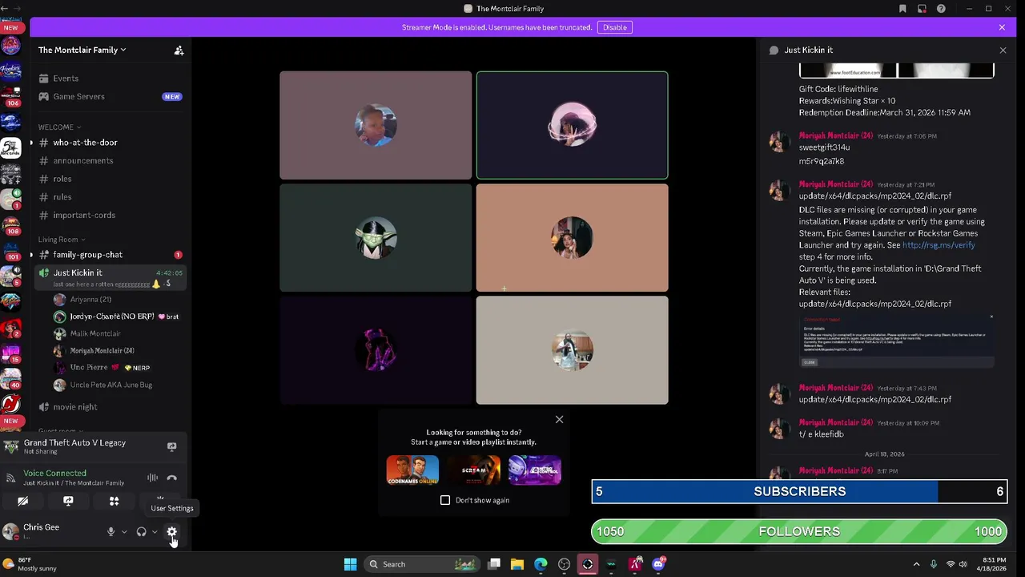Open activities launcher icon

(x=114, y=501)
